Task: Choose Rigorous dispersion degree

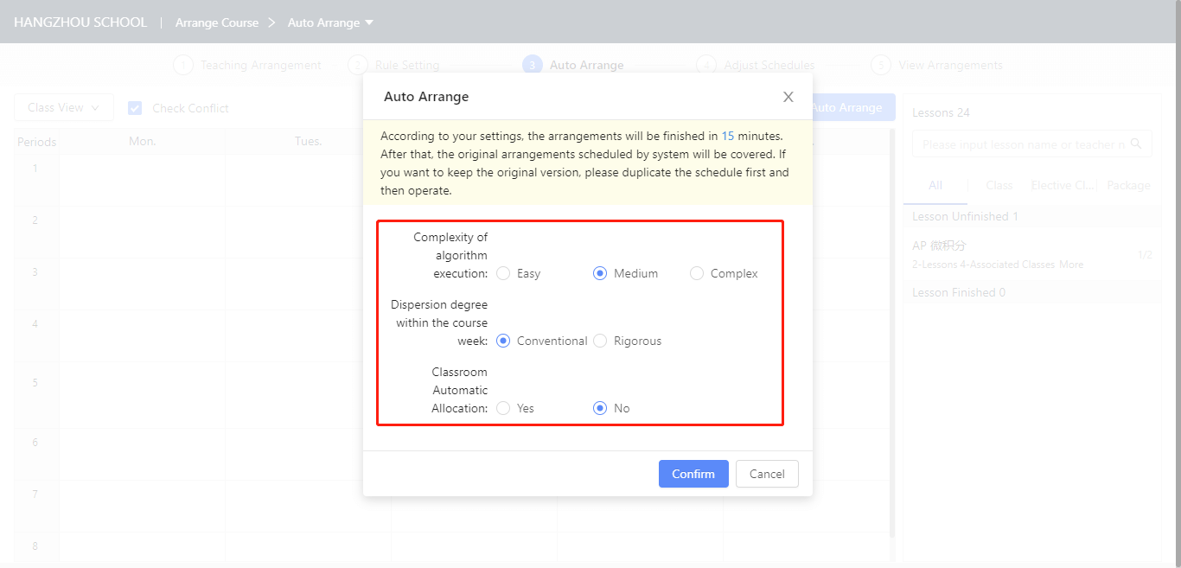Action: coord(600,341)
